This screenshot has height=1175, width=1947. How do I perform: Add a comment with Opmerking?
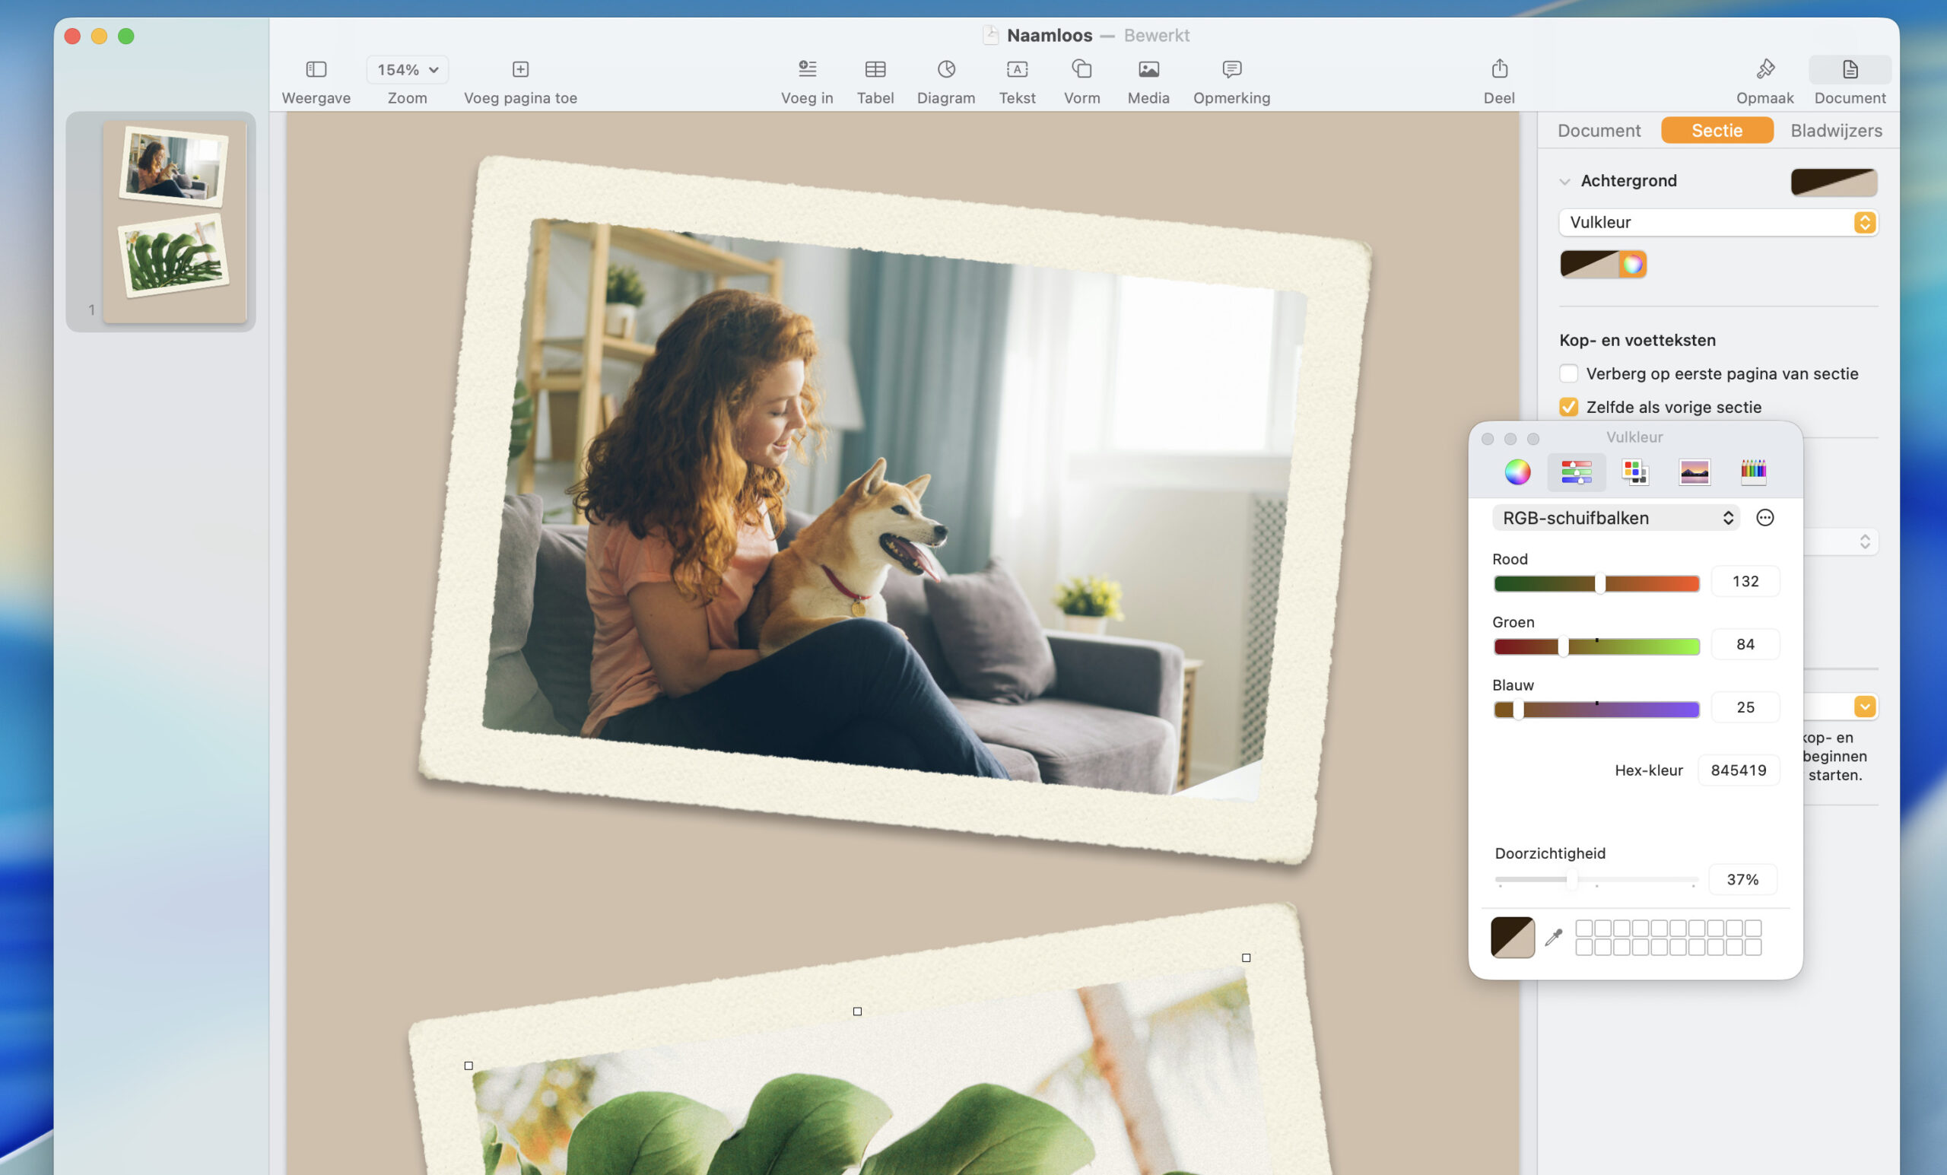(1231, 69)
